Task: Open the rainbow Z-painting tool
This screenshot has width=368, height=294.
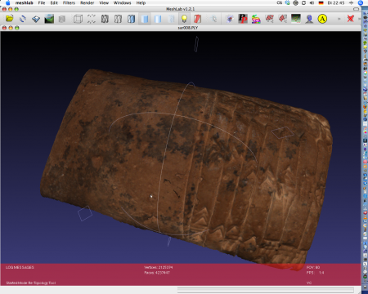Action: click(256, 19)
